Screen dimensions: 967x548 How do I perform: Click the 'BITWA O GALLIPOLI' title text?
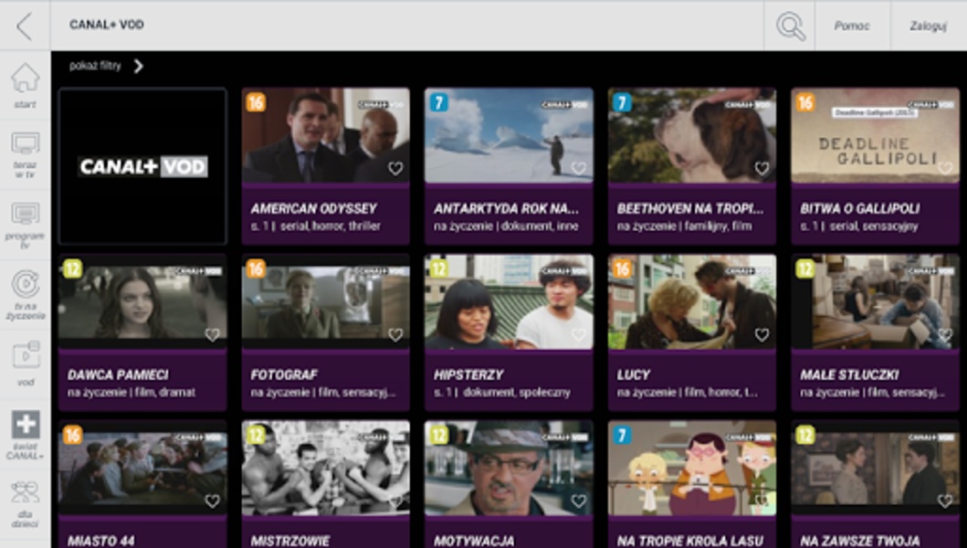(x=859, y=208)
